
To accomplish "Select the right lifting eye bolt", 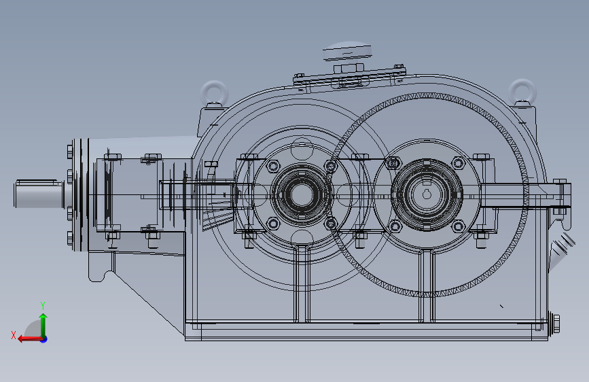I will tap(522, 91).
